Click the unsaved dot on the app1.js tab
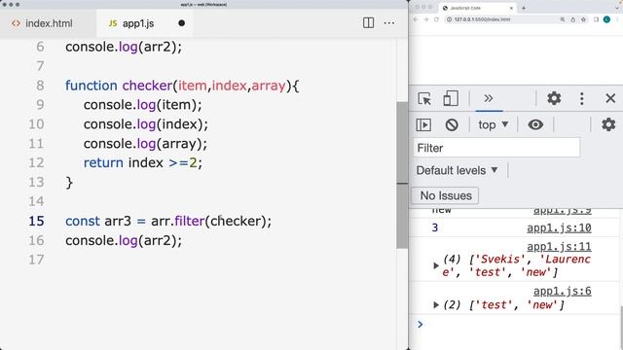Screen dimensions: 623x350 click(x=182, y=23)
